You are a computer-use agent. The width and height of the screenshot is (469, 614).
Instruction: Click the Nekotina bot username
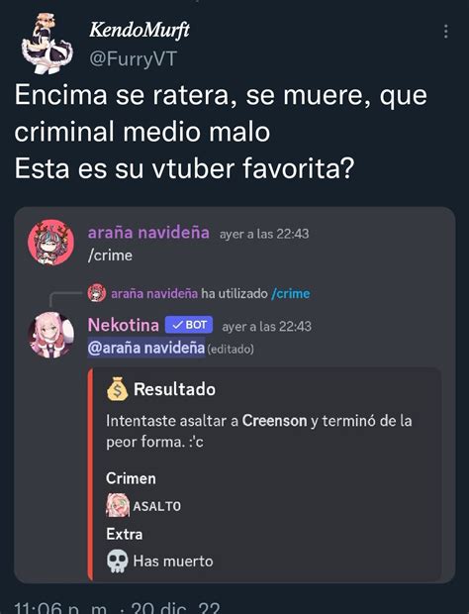(124, 325)
